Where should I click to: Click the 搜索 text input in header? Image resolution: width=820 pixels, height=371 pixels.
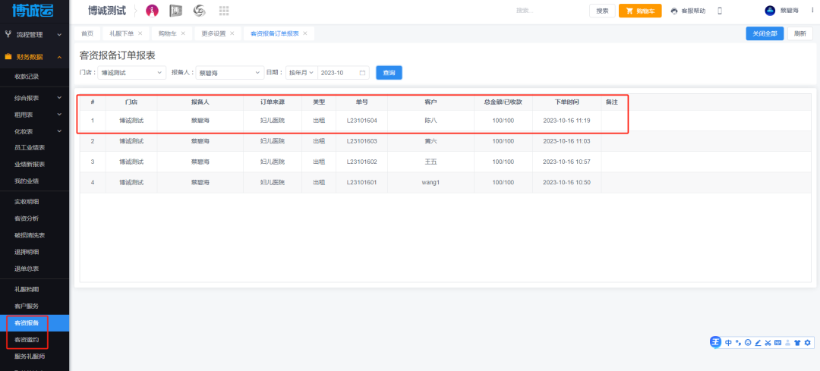pos(548,11)
